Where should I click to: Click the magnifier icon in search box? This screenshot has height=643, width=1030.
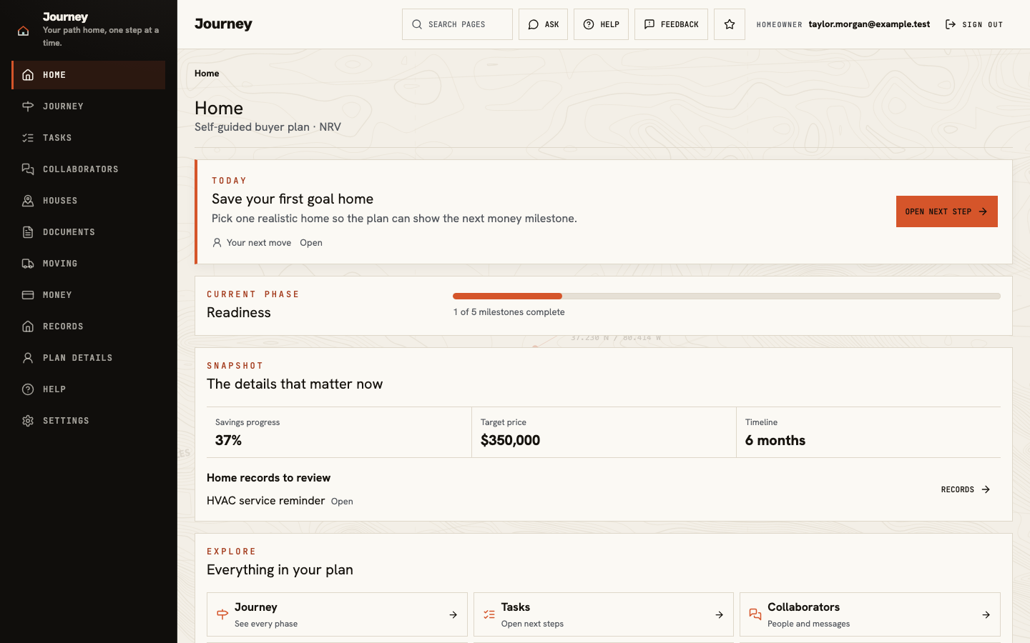[417, 24]
